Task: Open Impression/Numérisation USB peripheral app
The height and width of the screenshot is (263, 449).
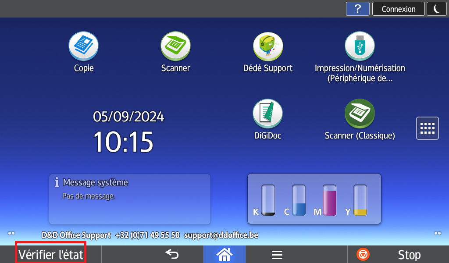Action: (360, 46)
